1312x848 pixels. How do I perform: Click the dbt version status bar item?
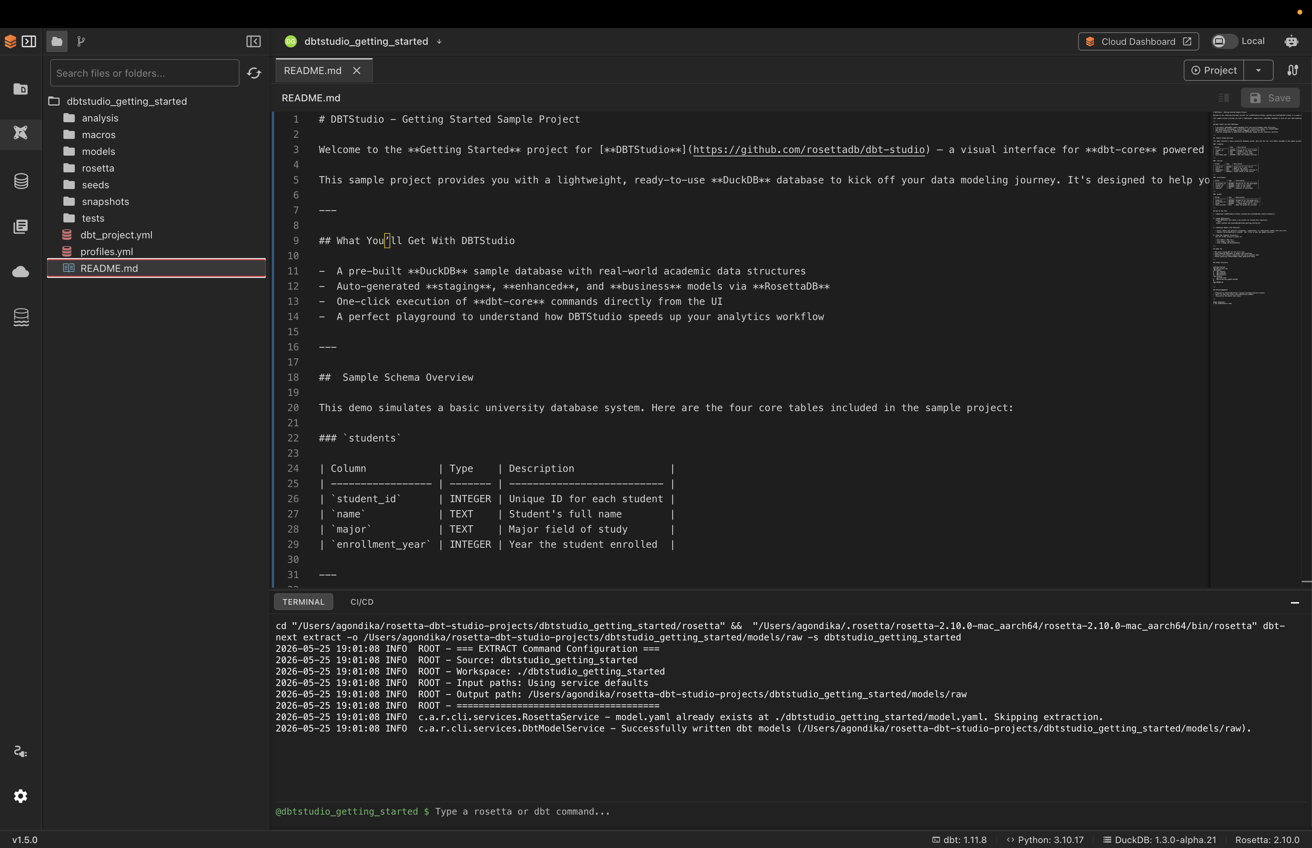pos(959,840)
